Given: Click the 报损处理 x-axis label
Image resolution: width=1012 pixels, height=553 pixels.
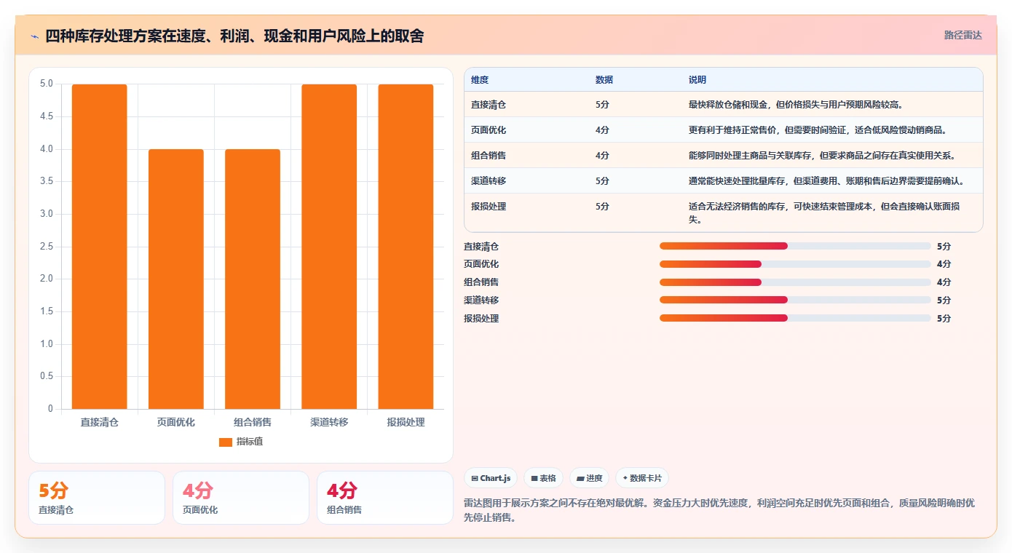Looking at the screenshot, I should pos(406,422).
